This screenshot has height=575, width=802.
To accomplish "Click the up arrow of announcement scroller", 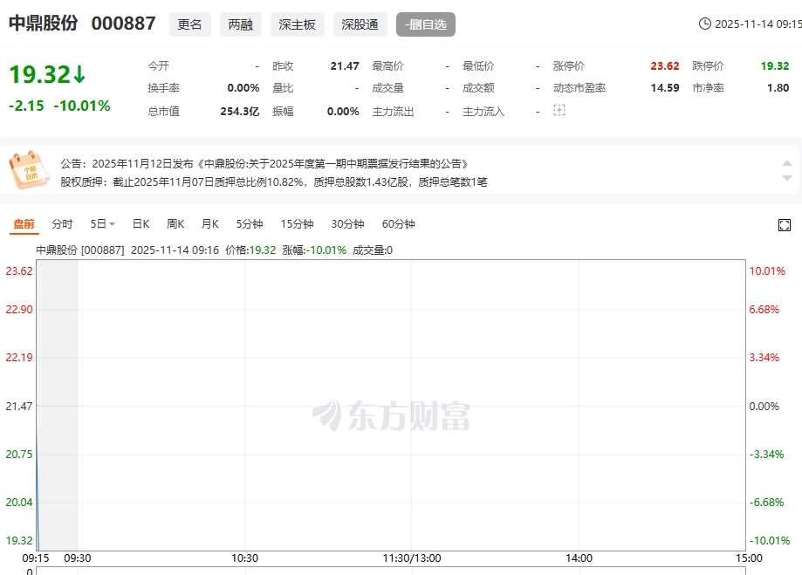I will point(787,163).
